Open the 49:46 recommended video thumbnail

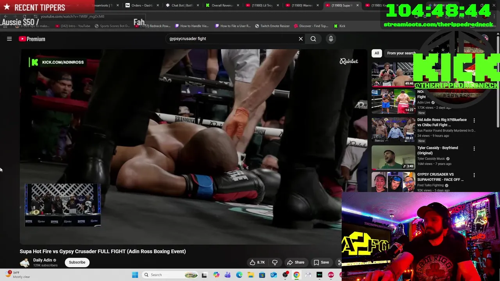pyautogui.click(x=392, y=74)
